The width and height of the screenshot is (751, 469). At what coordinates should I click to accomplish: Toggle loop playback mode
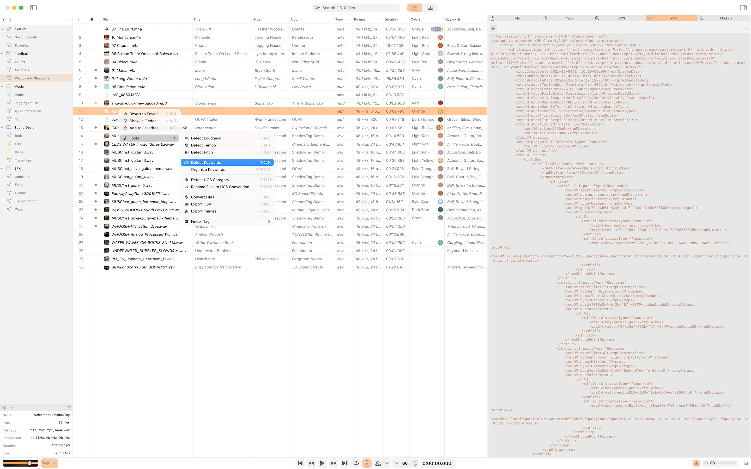(356, 463)
